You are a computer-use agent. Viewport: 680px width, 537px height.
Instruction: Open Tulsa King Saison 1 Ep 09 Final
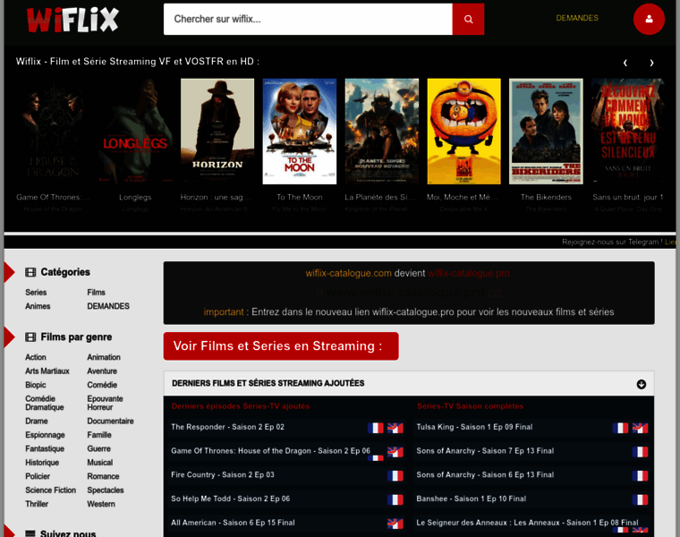pos(474,427)
